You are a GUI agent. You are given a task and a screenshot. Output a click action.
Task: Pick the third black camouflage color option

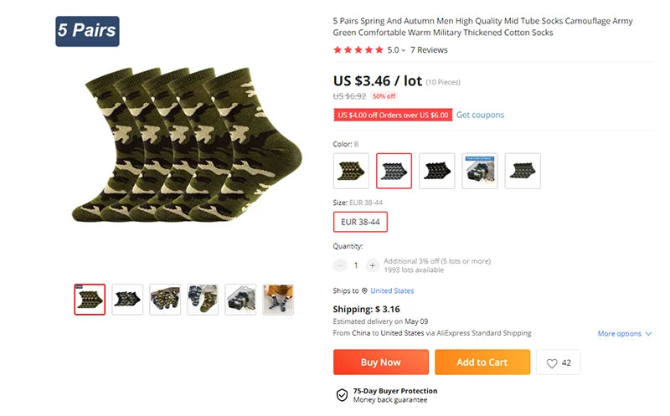[436, 171]
